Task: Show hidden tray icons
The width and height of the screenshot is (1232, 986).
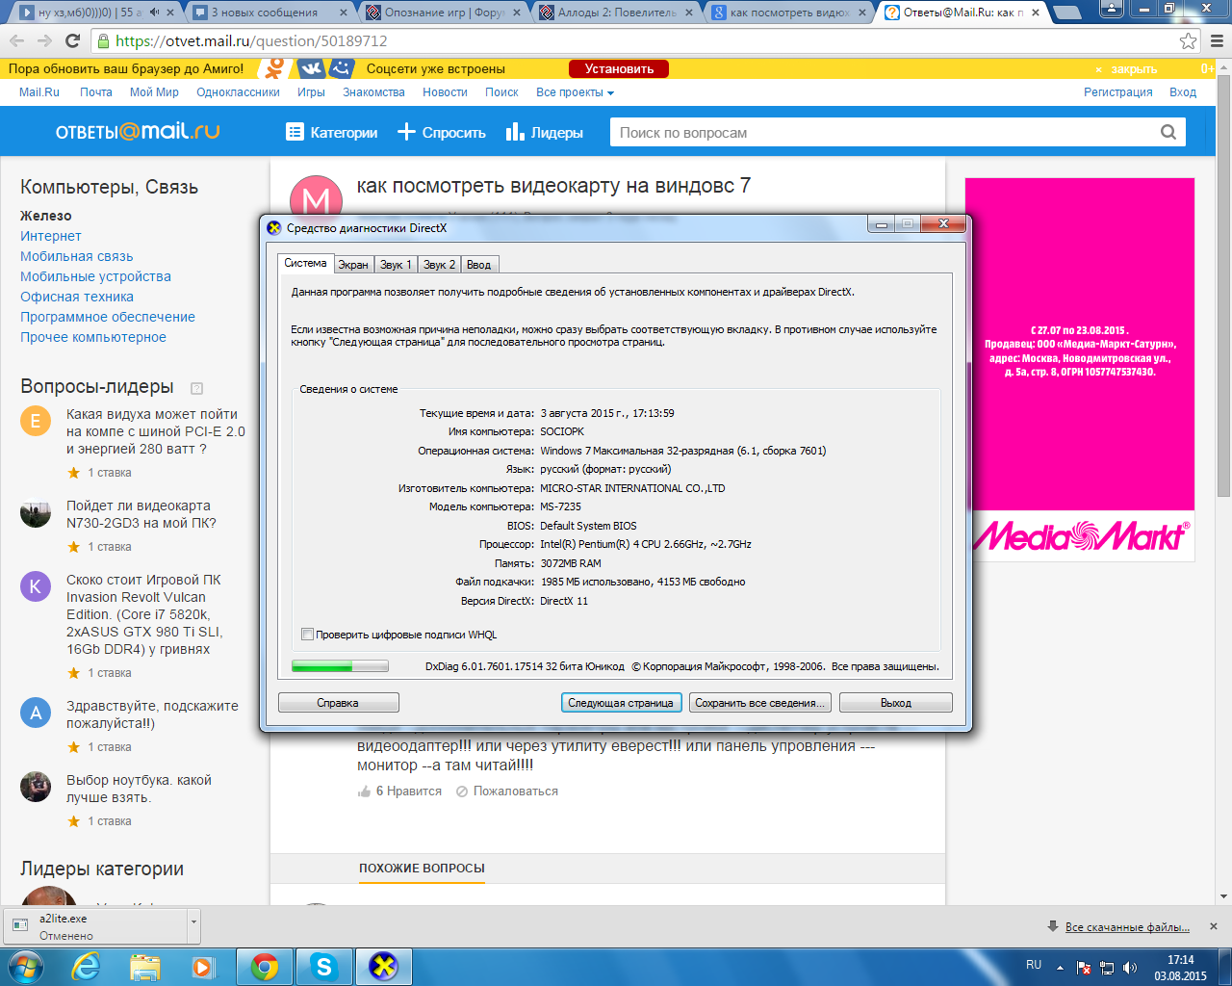Action: pyautogui.click(x=1060, y=968)
